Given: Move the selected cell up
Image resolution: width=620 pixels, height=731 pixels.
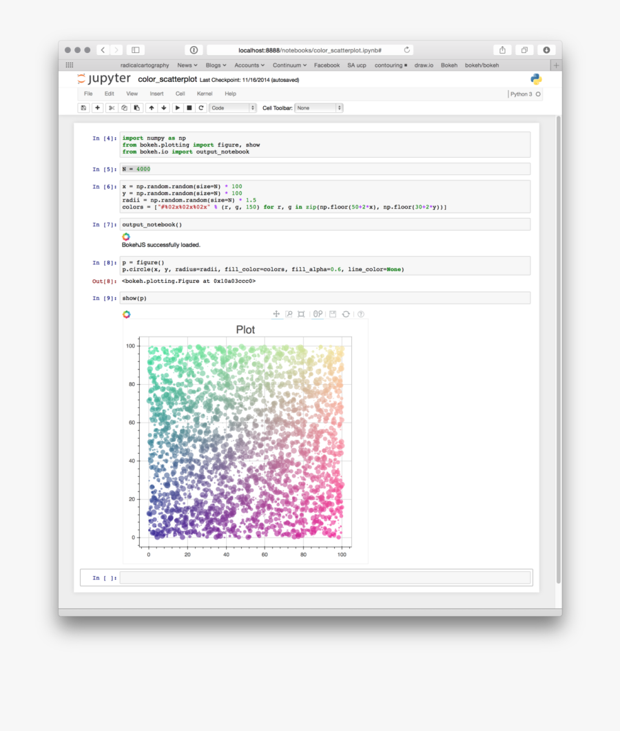Looking at the screenshot, I should (152, 107).
